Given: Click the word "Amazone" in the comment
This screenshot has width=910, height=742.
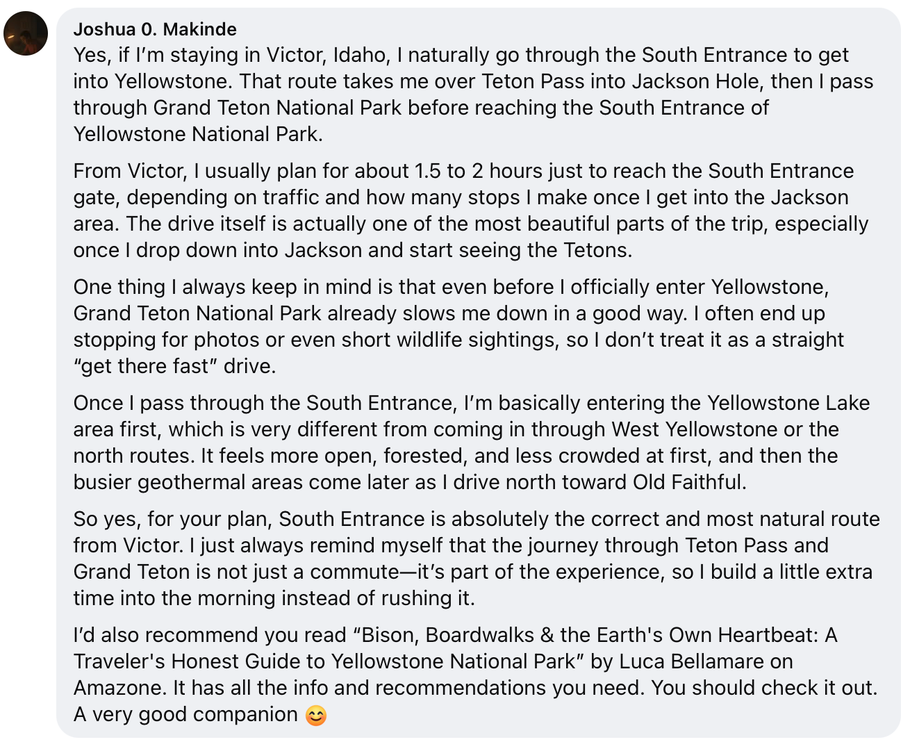Looking at the screenshot, I should click(120, 688).
